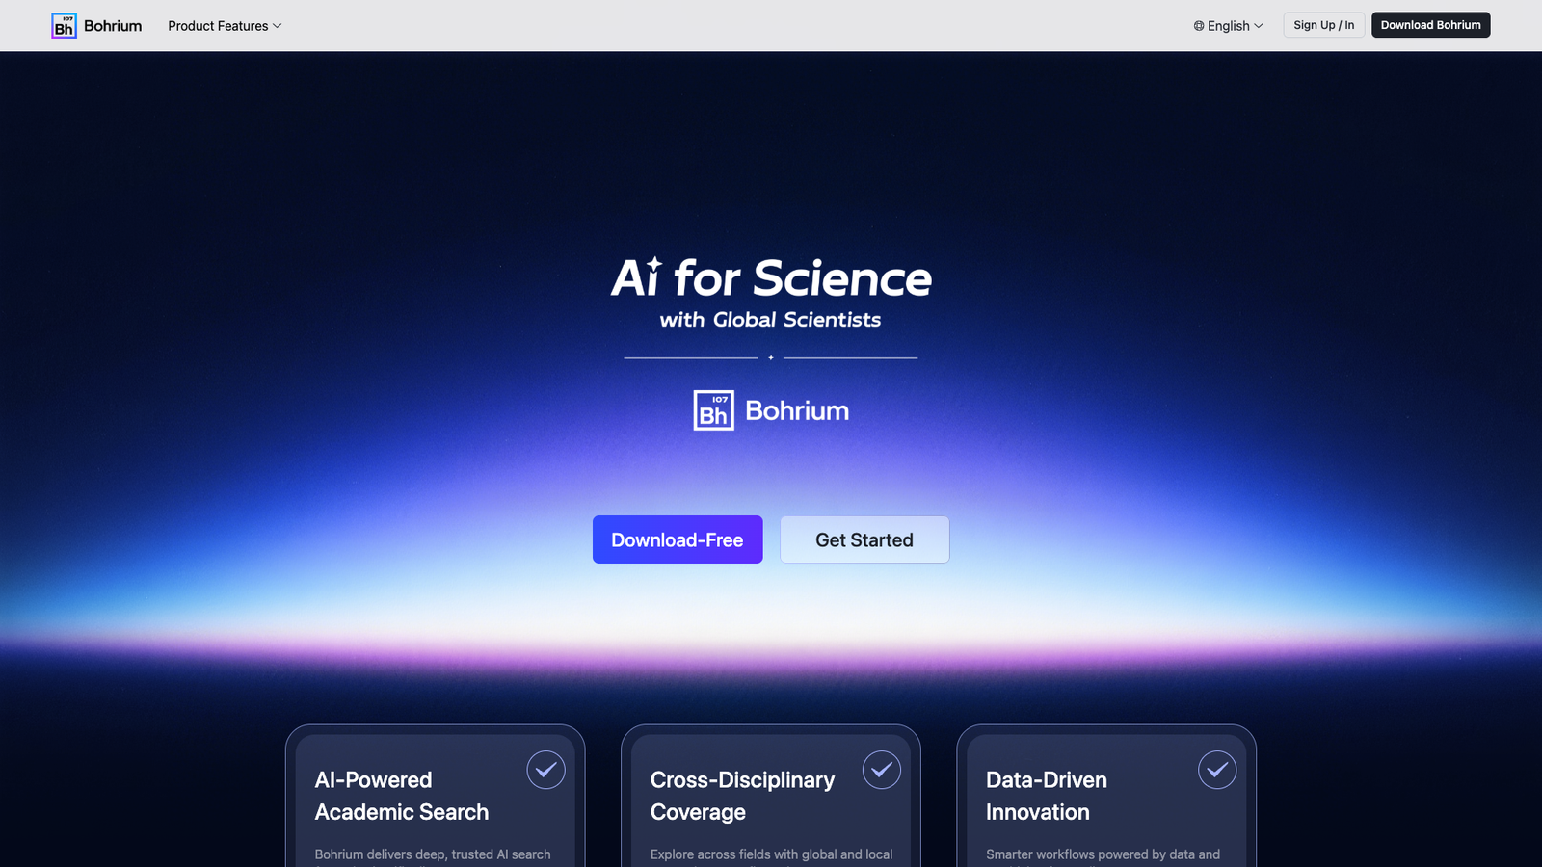1542x867 pixels.
Task: Click the Get Started button
Action: click(x=864, y=539)
